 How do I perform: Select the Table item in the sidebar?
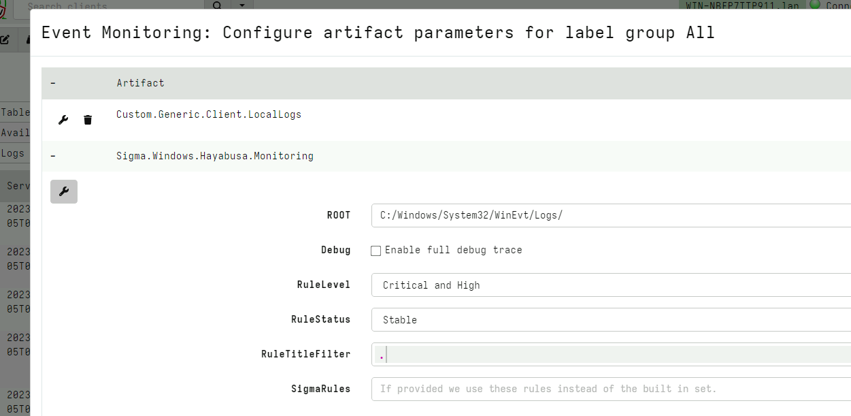(x=15, y=112)
